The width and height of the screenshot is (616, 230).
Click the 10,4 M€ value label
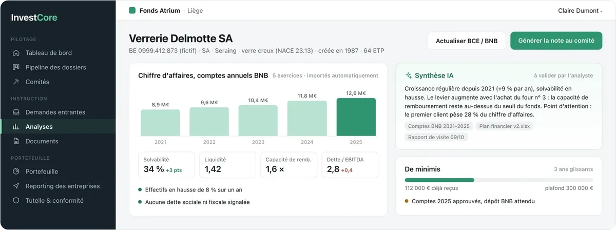[x=258, y=100]
